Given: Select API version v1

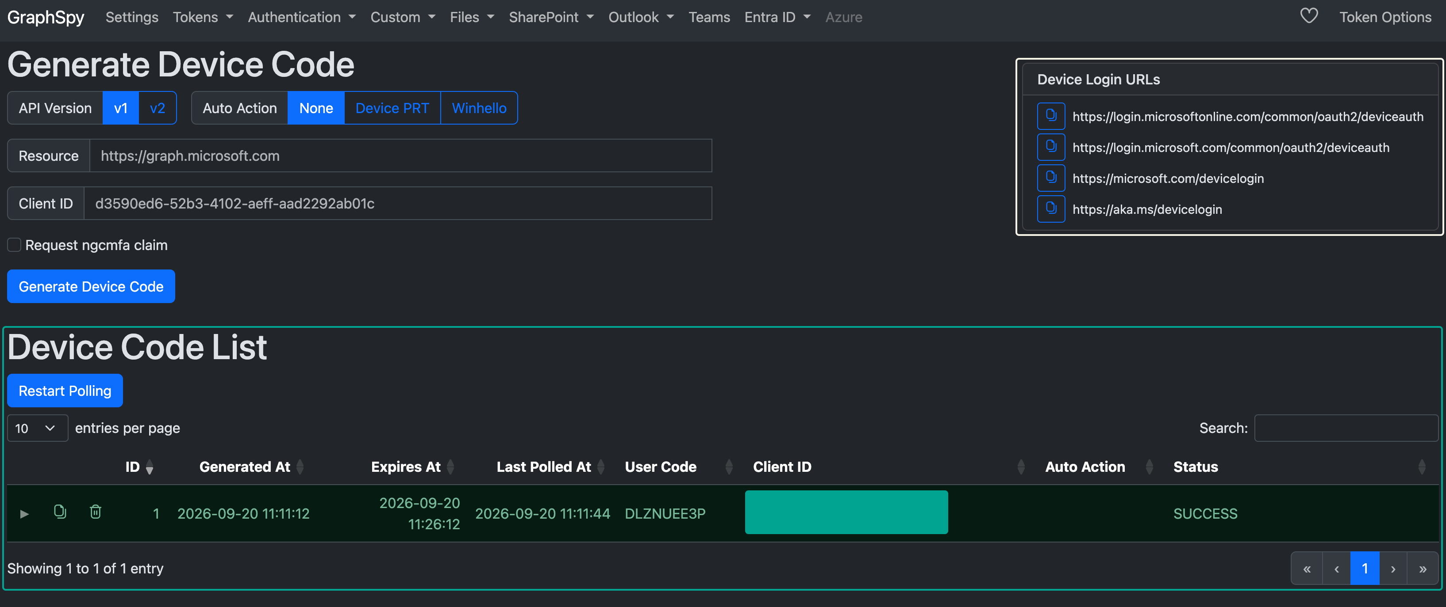Looking at the screenshot, I should point(121,108).
